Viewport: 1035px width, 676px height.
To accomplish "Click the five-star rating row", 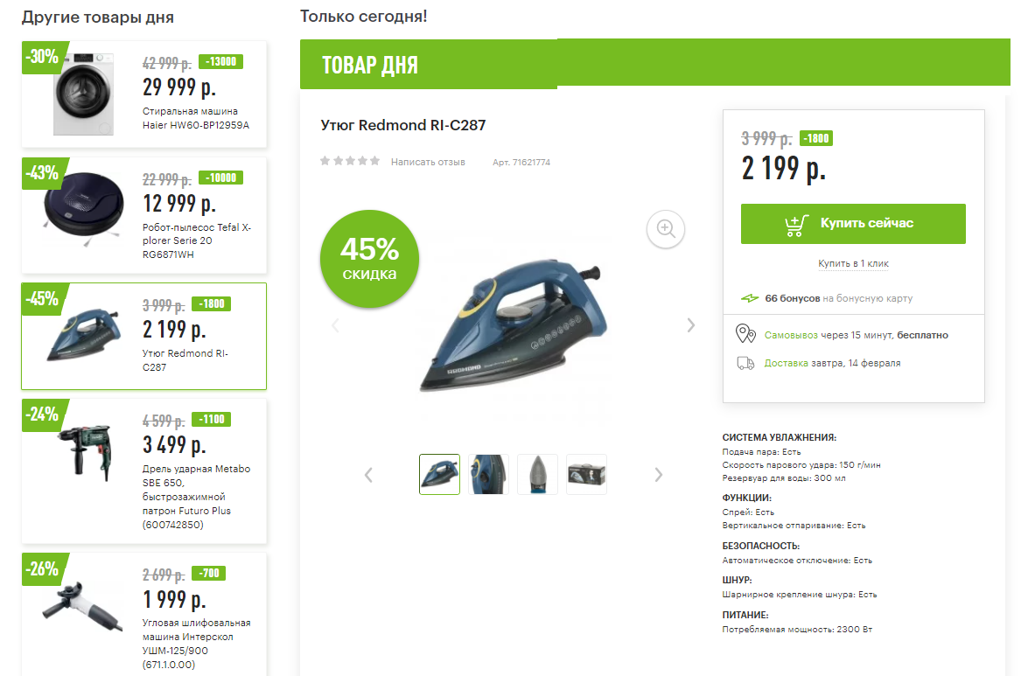I will click(350, 161).
